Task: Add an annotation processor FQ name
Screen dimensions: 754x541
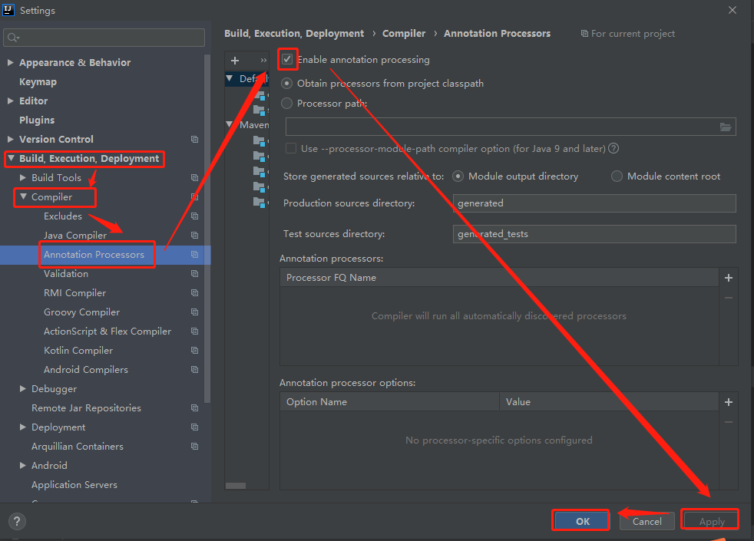Action: 729,278
